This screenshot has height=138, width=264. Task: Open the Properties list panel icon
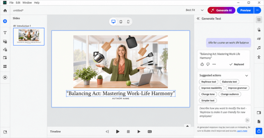pyautogui.click(x=259, y=20)
